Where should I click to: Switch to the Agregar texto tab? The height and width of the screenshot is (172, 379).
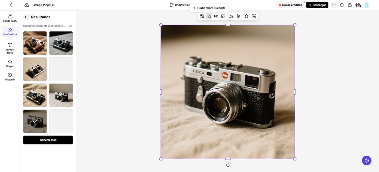point(10,48)
